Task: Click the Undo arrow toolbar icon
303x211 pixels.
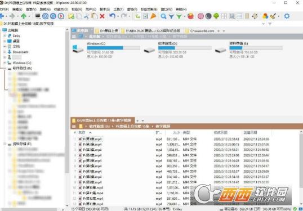Action: pyautogui.click(x=112, y=16)
